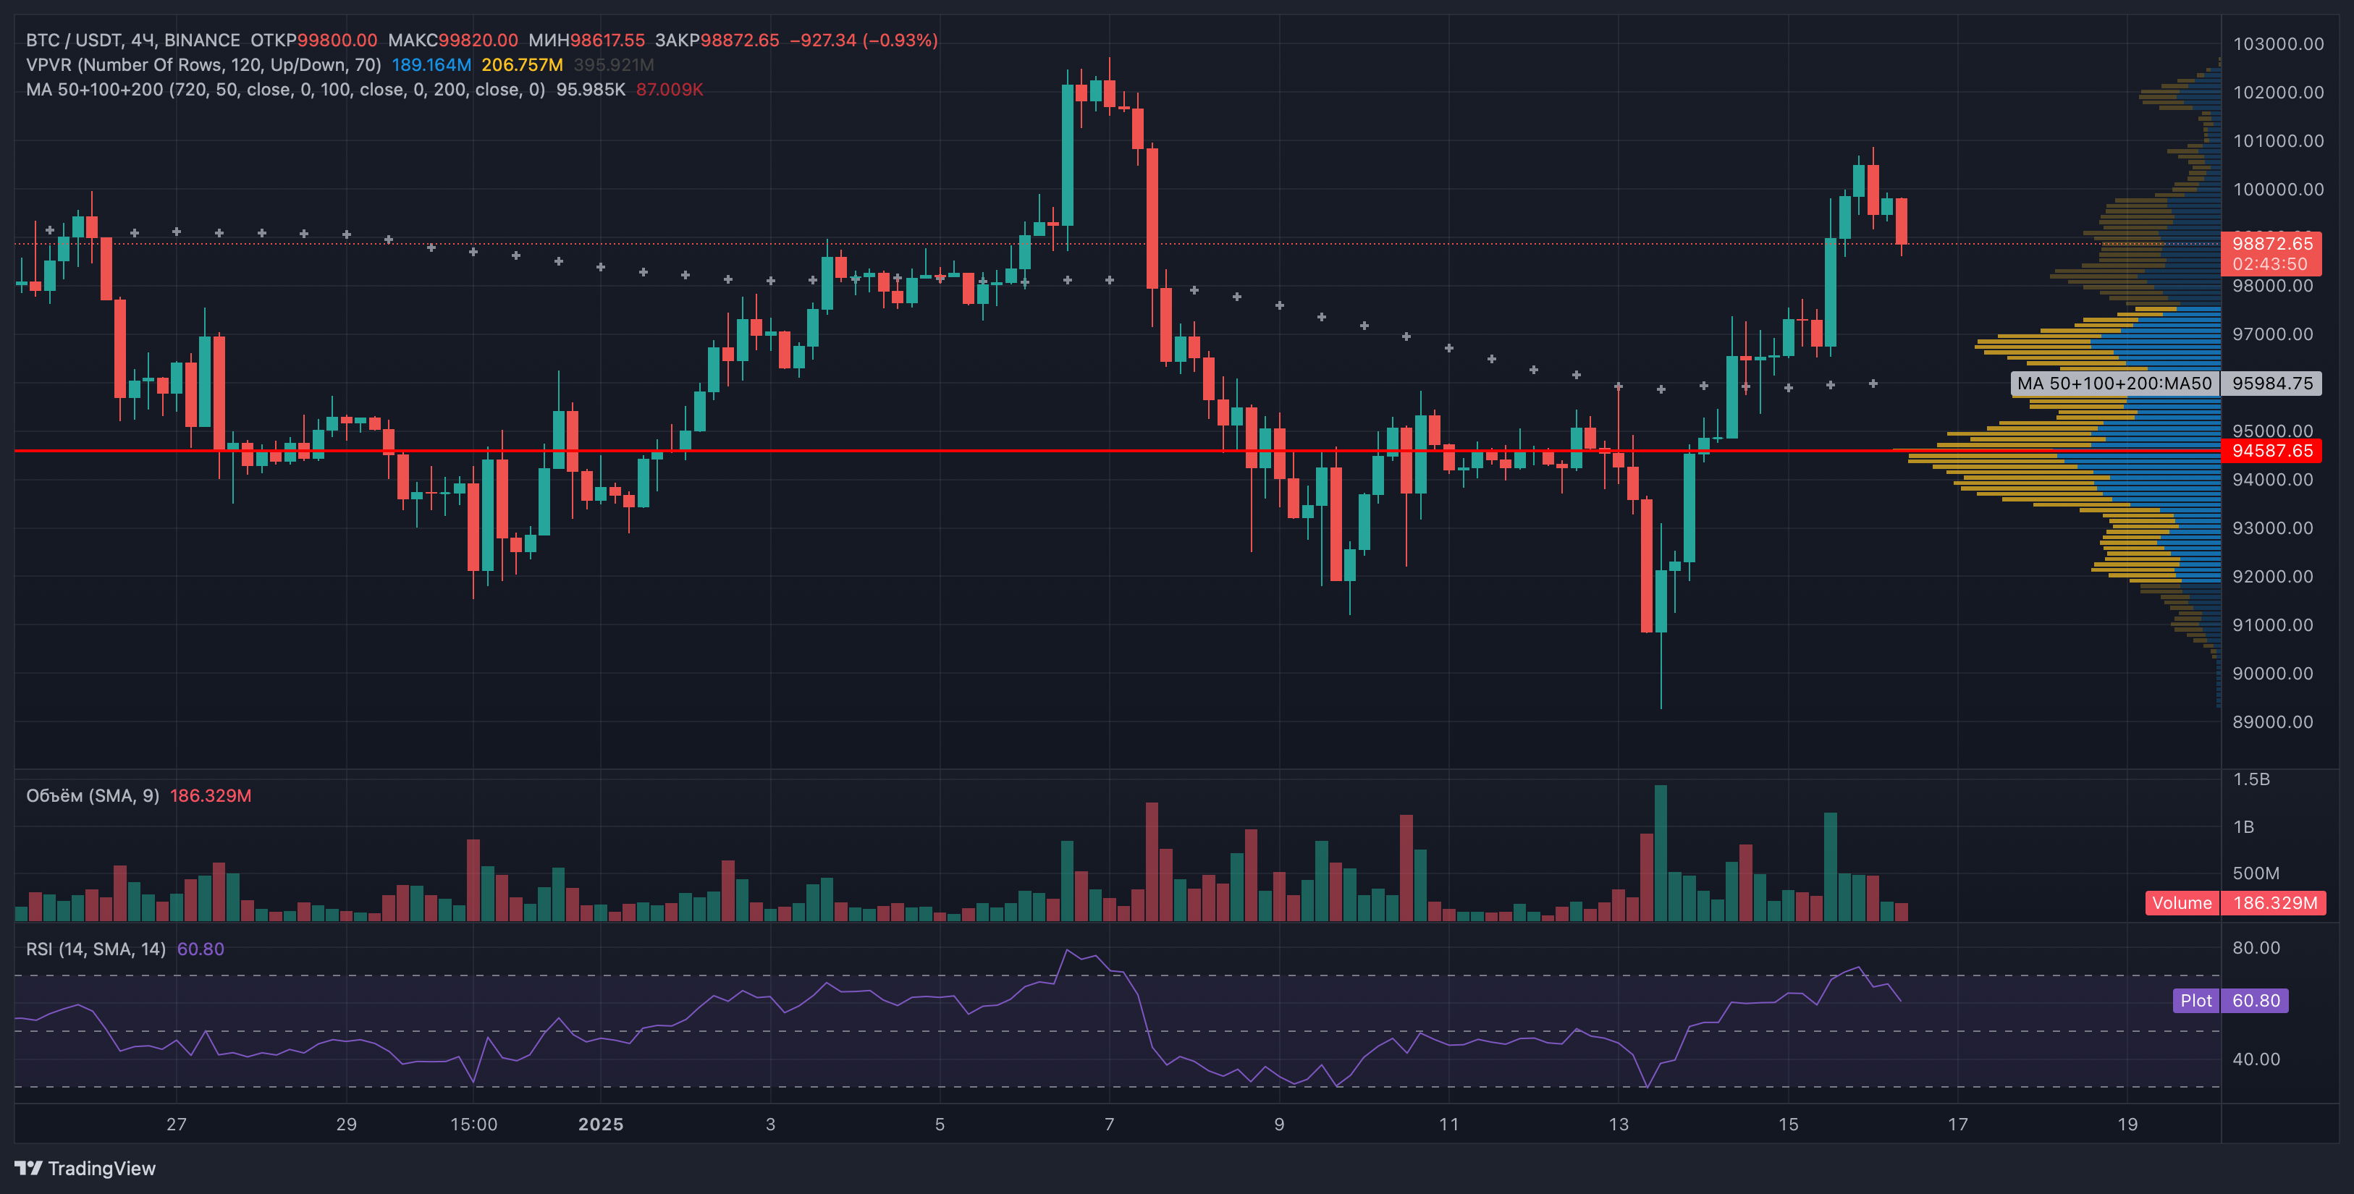Click the 1.5B volume axis label
Image resolution: width=2354 pixels, height=1194 pixels.
[2250, 779]
